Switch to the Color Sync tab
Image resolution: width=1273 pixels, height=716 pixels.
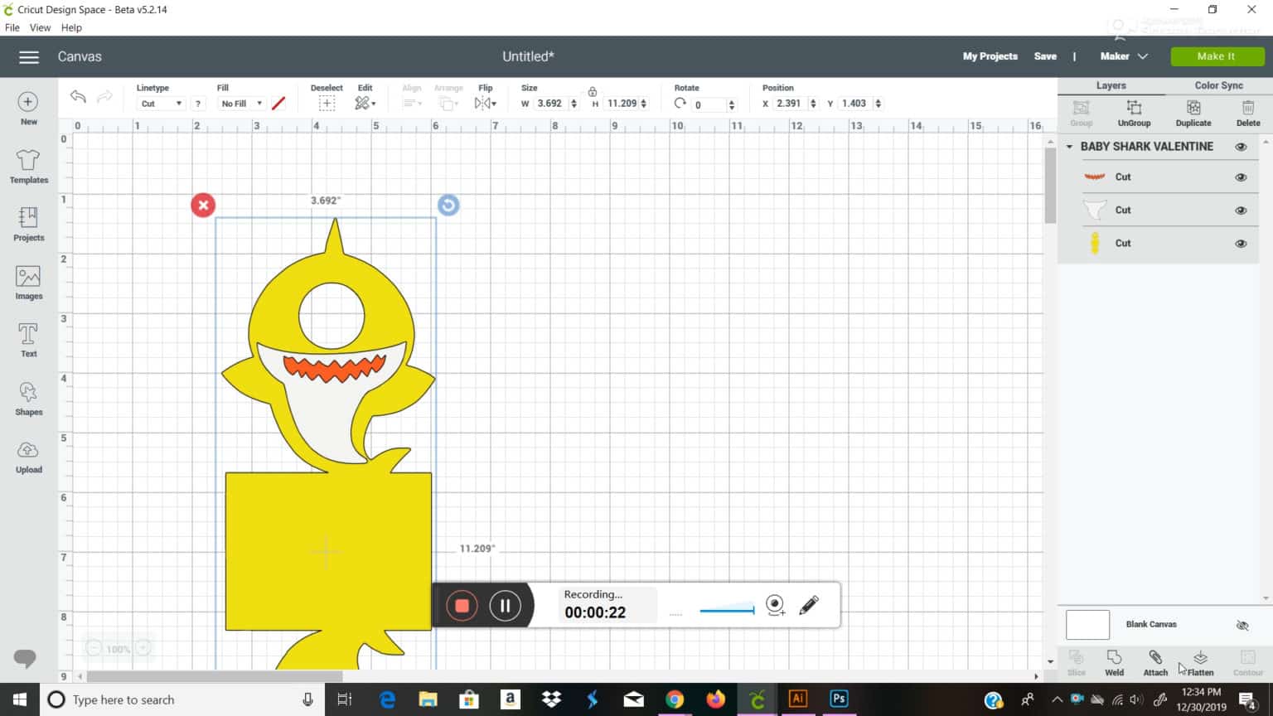(x=1218, y=85)
